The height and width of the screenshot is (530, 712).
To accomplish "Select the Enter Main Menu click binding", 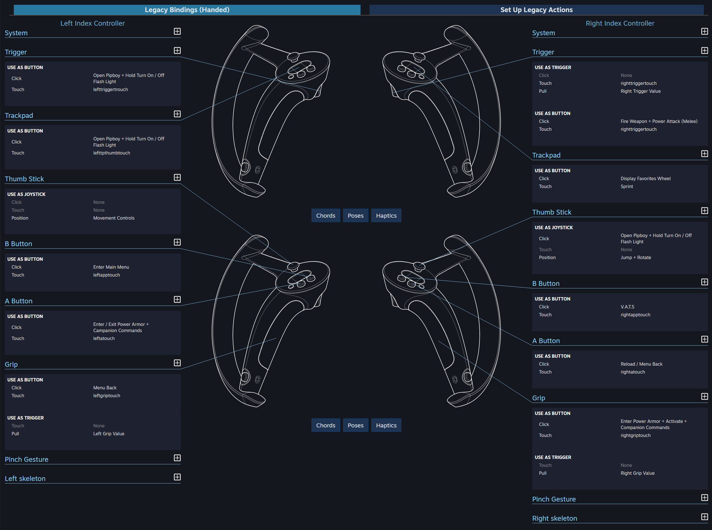I will 111,267.
